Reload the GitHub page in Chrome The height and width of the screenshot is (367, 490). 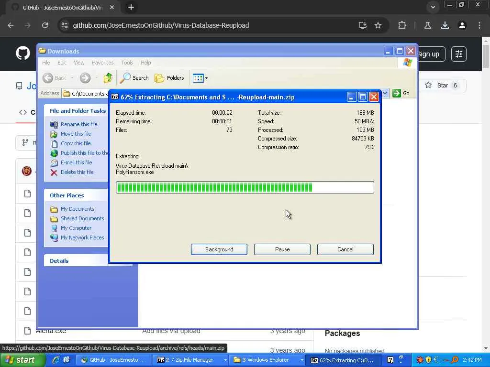45,25
